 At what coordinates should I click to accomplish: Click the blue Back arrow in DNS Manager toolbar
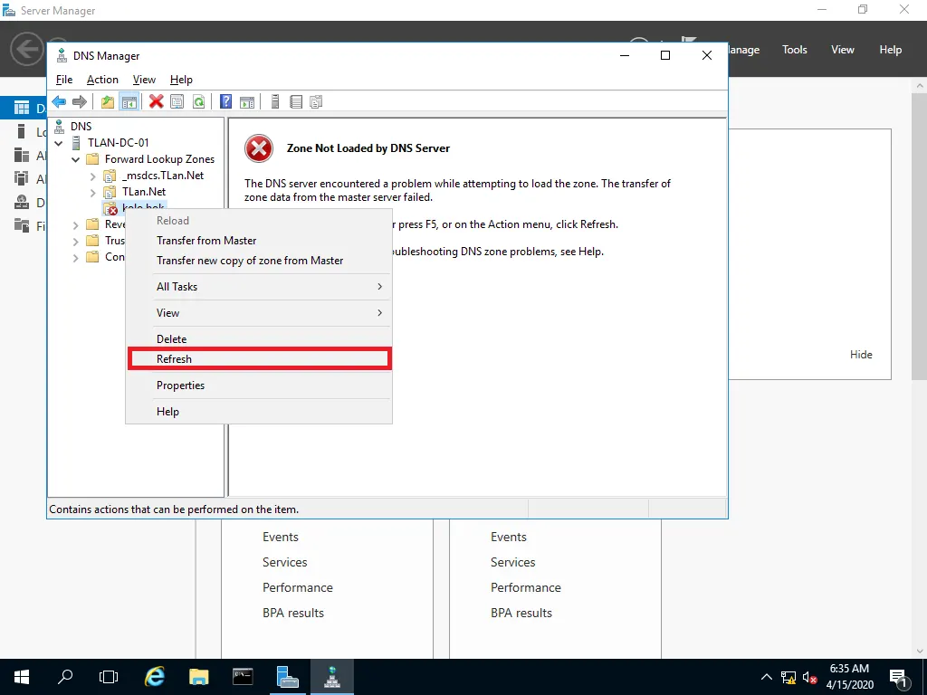(59, 101)
